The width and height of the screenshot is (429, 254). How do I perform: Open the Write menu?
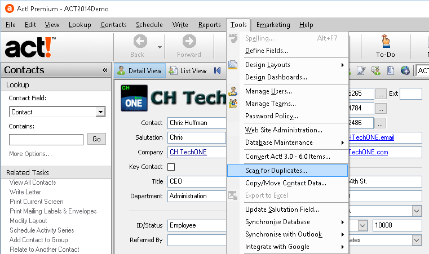pos(180,25)
